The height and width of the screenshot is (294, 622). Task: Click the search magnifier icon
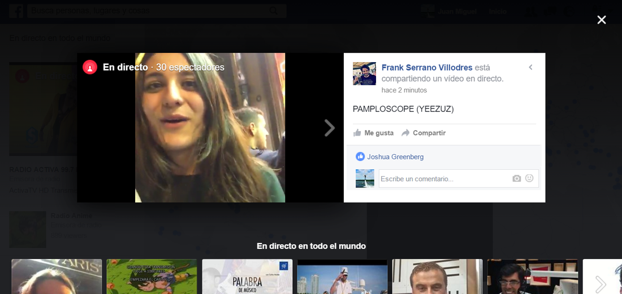273,11
